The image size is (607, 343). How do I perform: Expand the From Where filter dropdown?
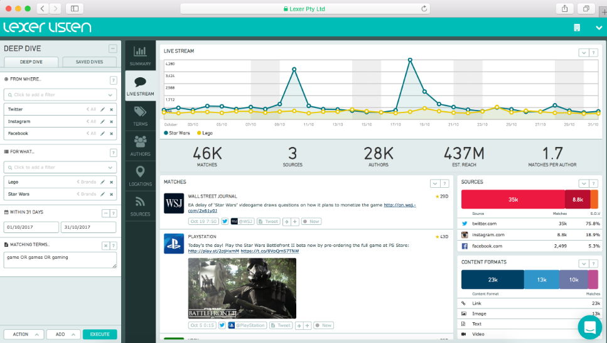click(110, 95)
